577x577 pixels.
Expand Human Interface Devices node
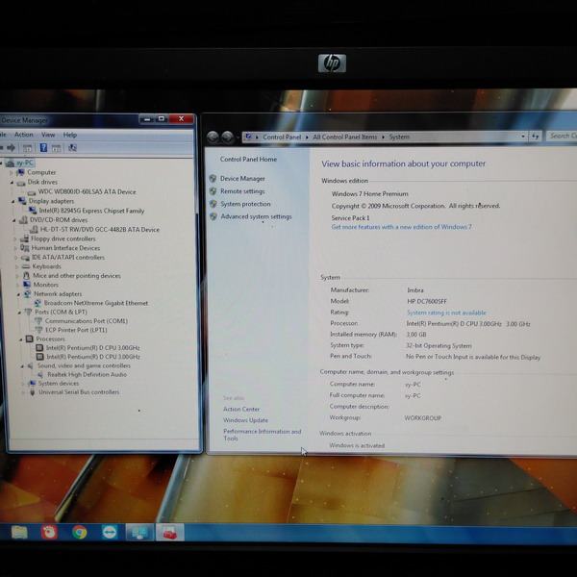tap(15, 248)
